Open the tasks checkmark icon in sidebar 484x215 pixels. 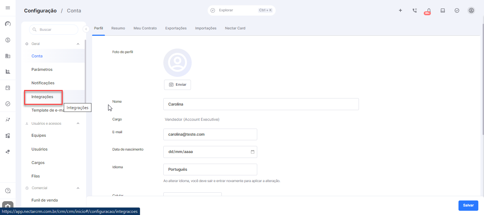(x=8, y=104)
